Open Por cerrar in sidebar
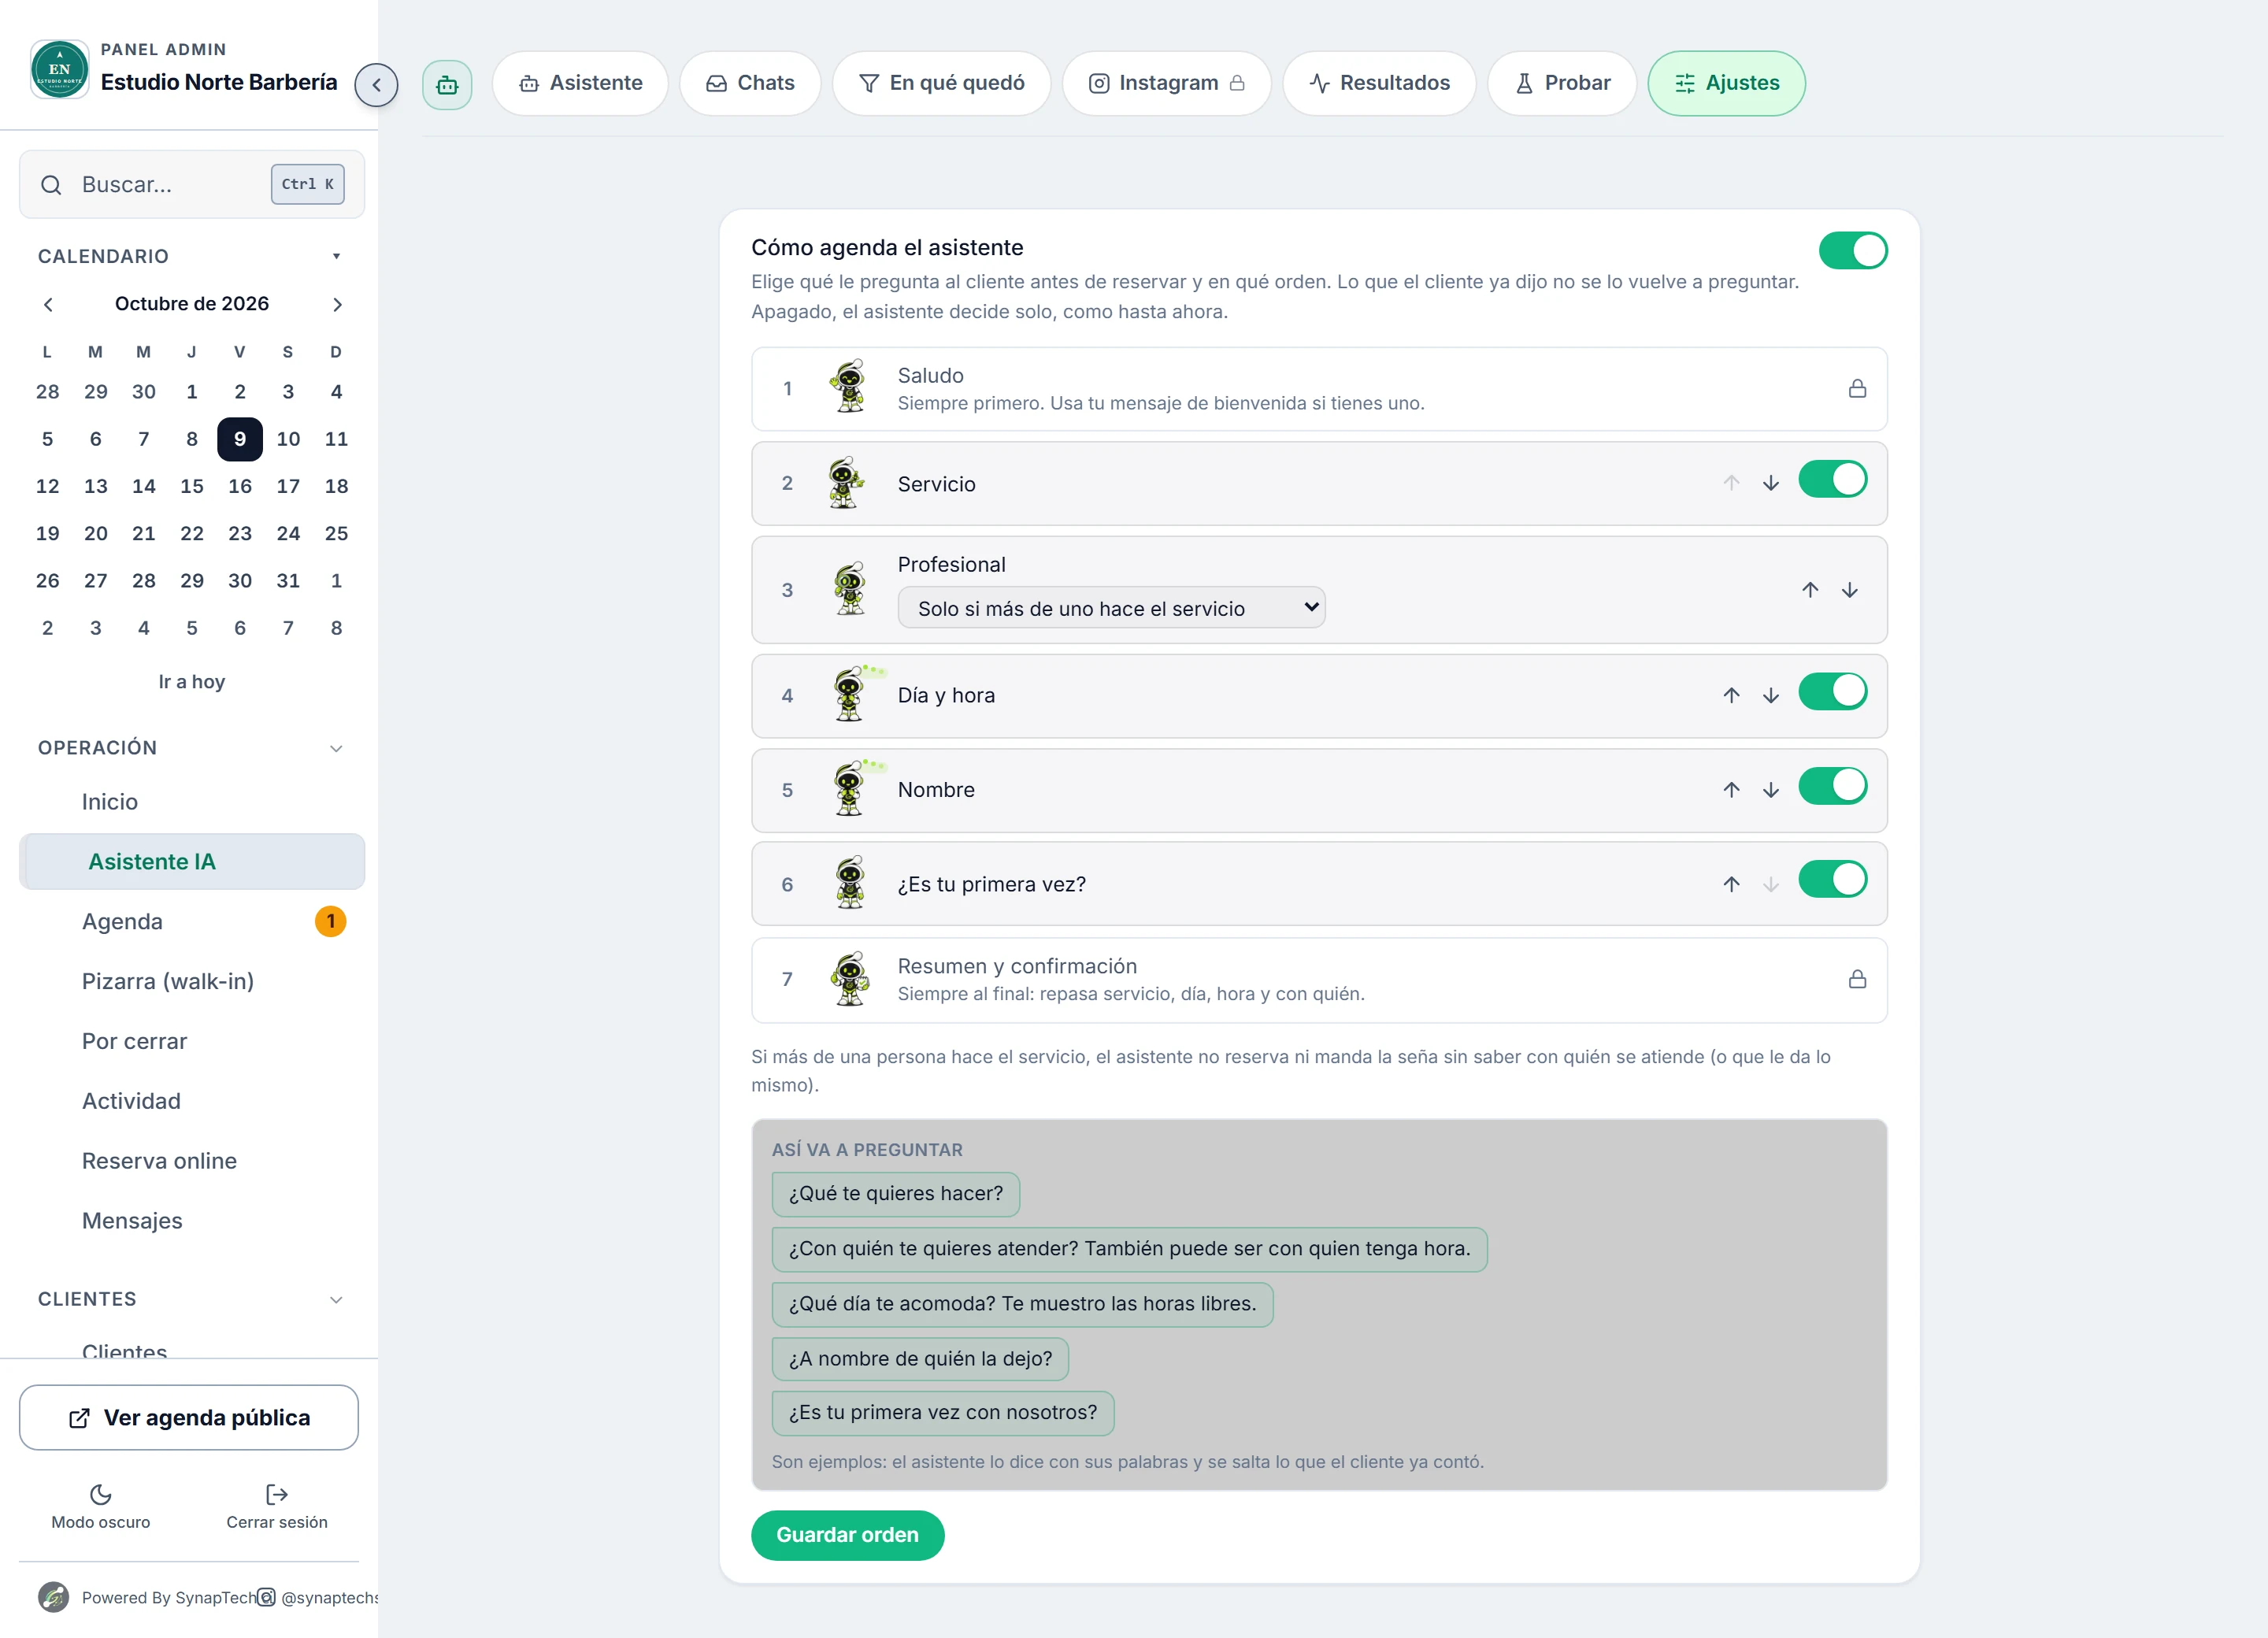 pos(192,1042)
